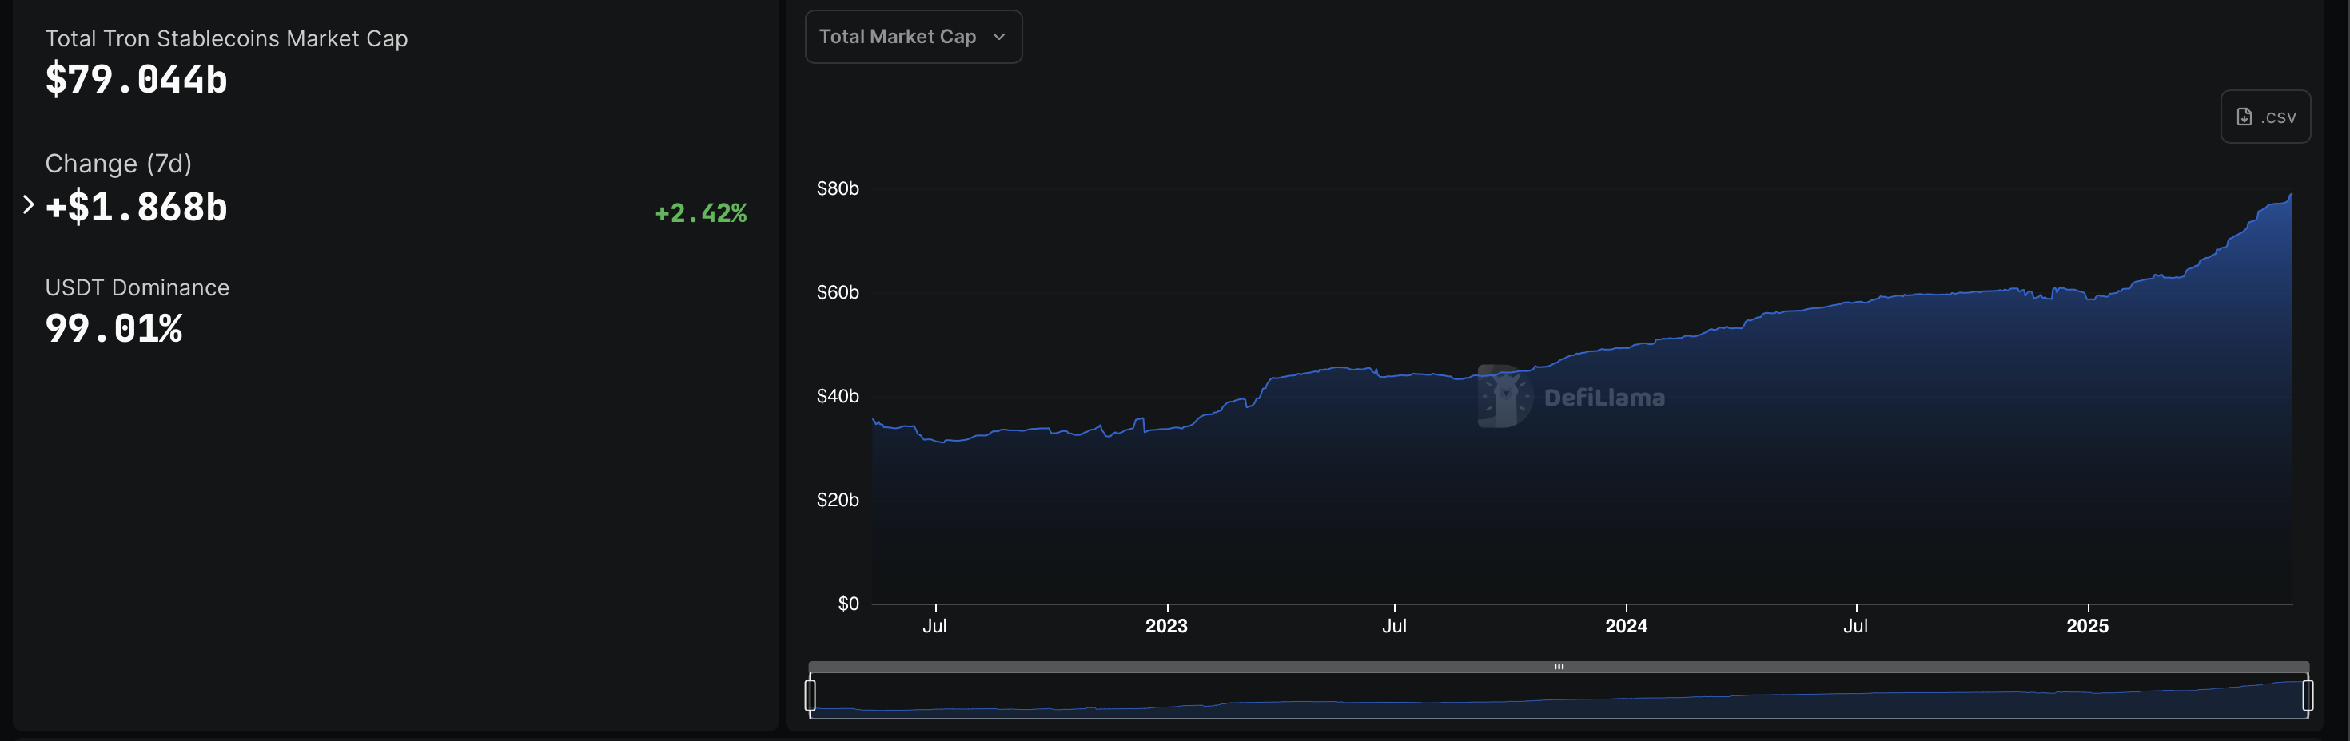Image resolution: width=2350 pixels, height=741 pixels.
Task: Expand the Change (7d) chevron arrow
Action: coord(28,205)
